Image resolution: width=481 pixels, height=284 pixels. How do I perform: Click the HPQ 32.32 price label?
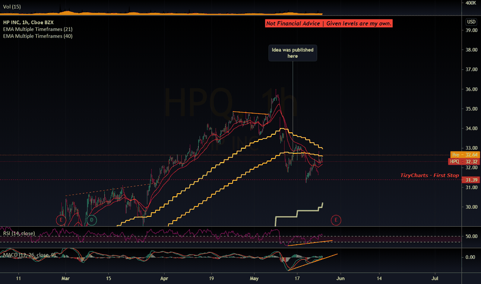point(464,162)
